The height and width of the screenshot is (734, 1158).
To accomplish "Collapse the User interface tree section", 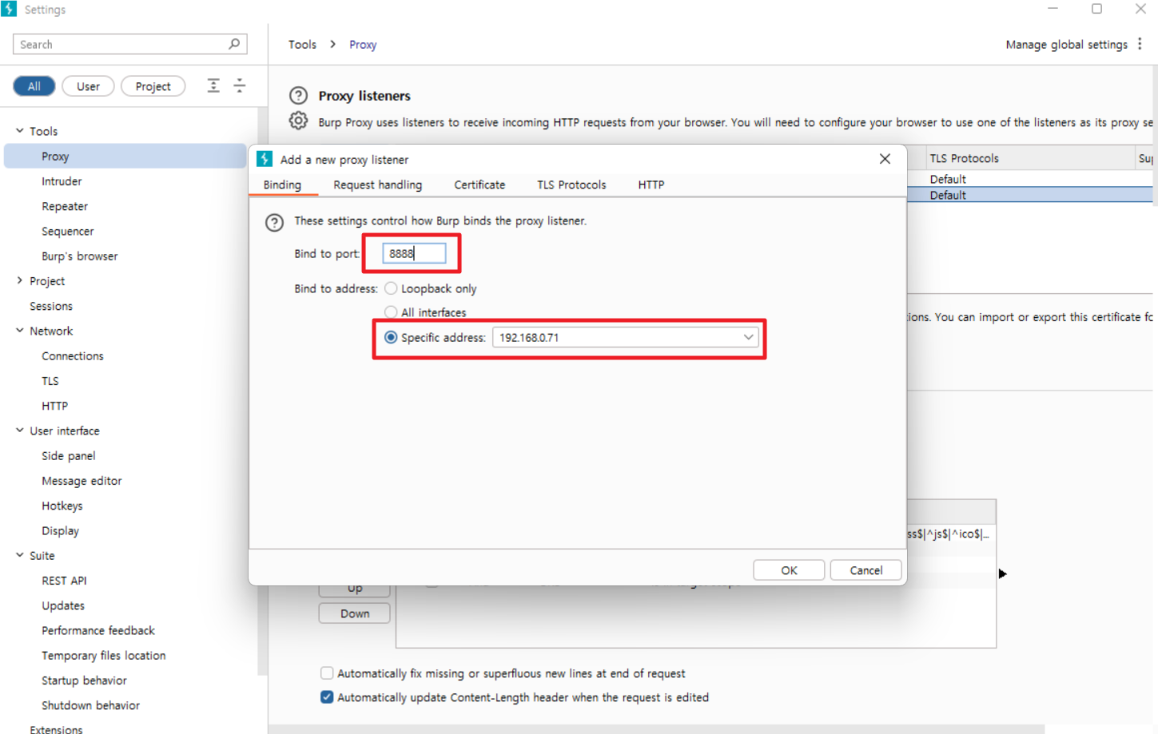I will coord(20,430).
